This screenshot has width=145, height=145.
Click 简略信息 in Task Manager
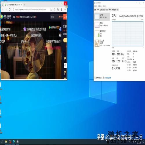click(x=98, y=78)
